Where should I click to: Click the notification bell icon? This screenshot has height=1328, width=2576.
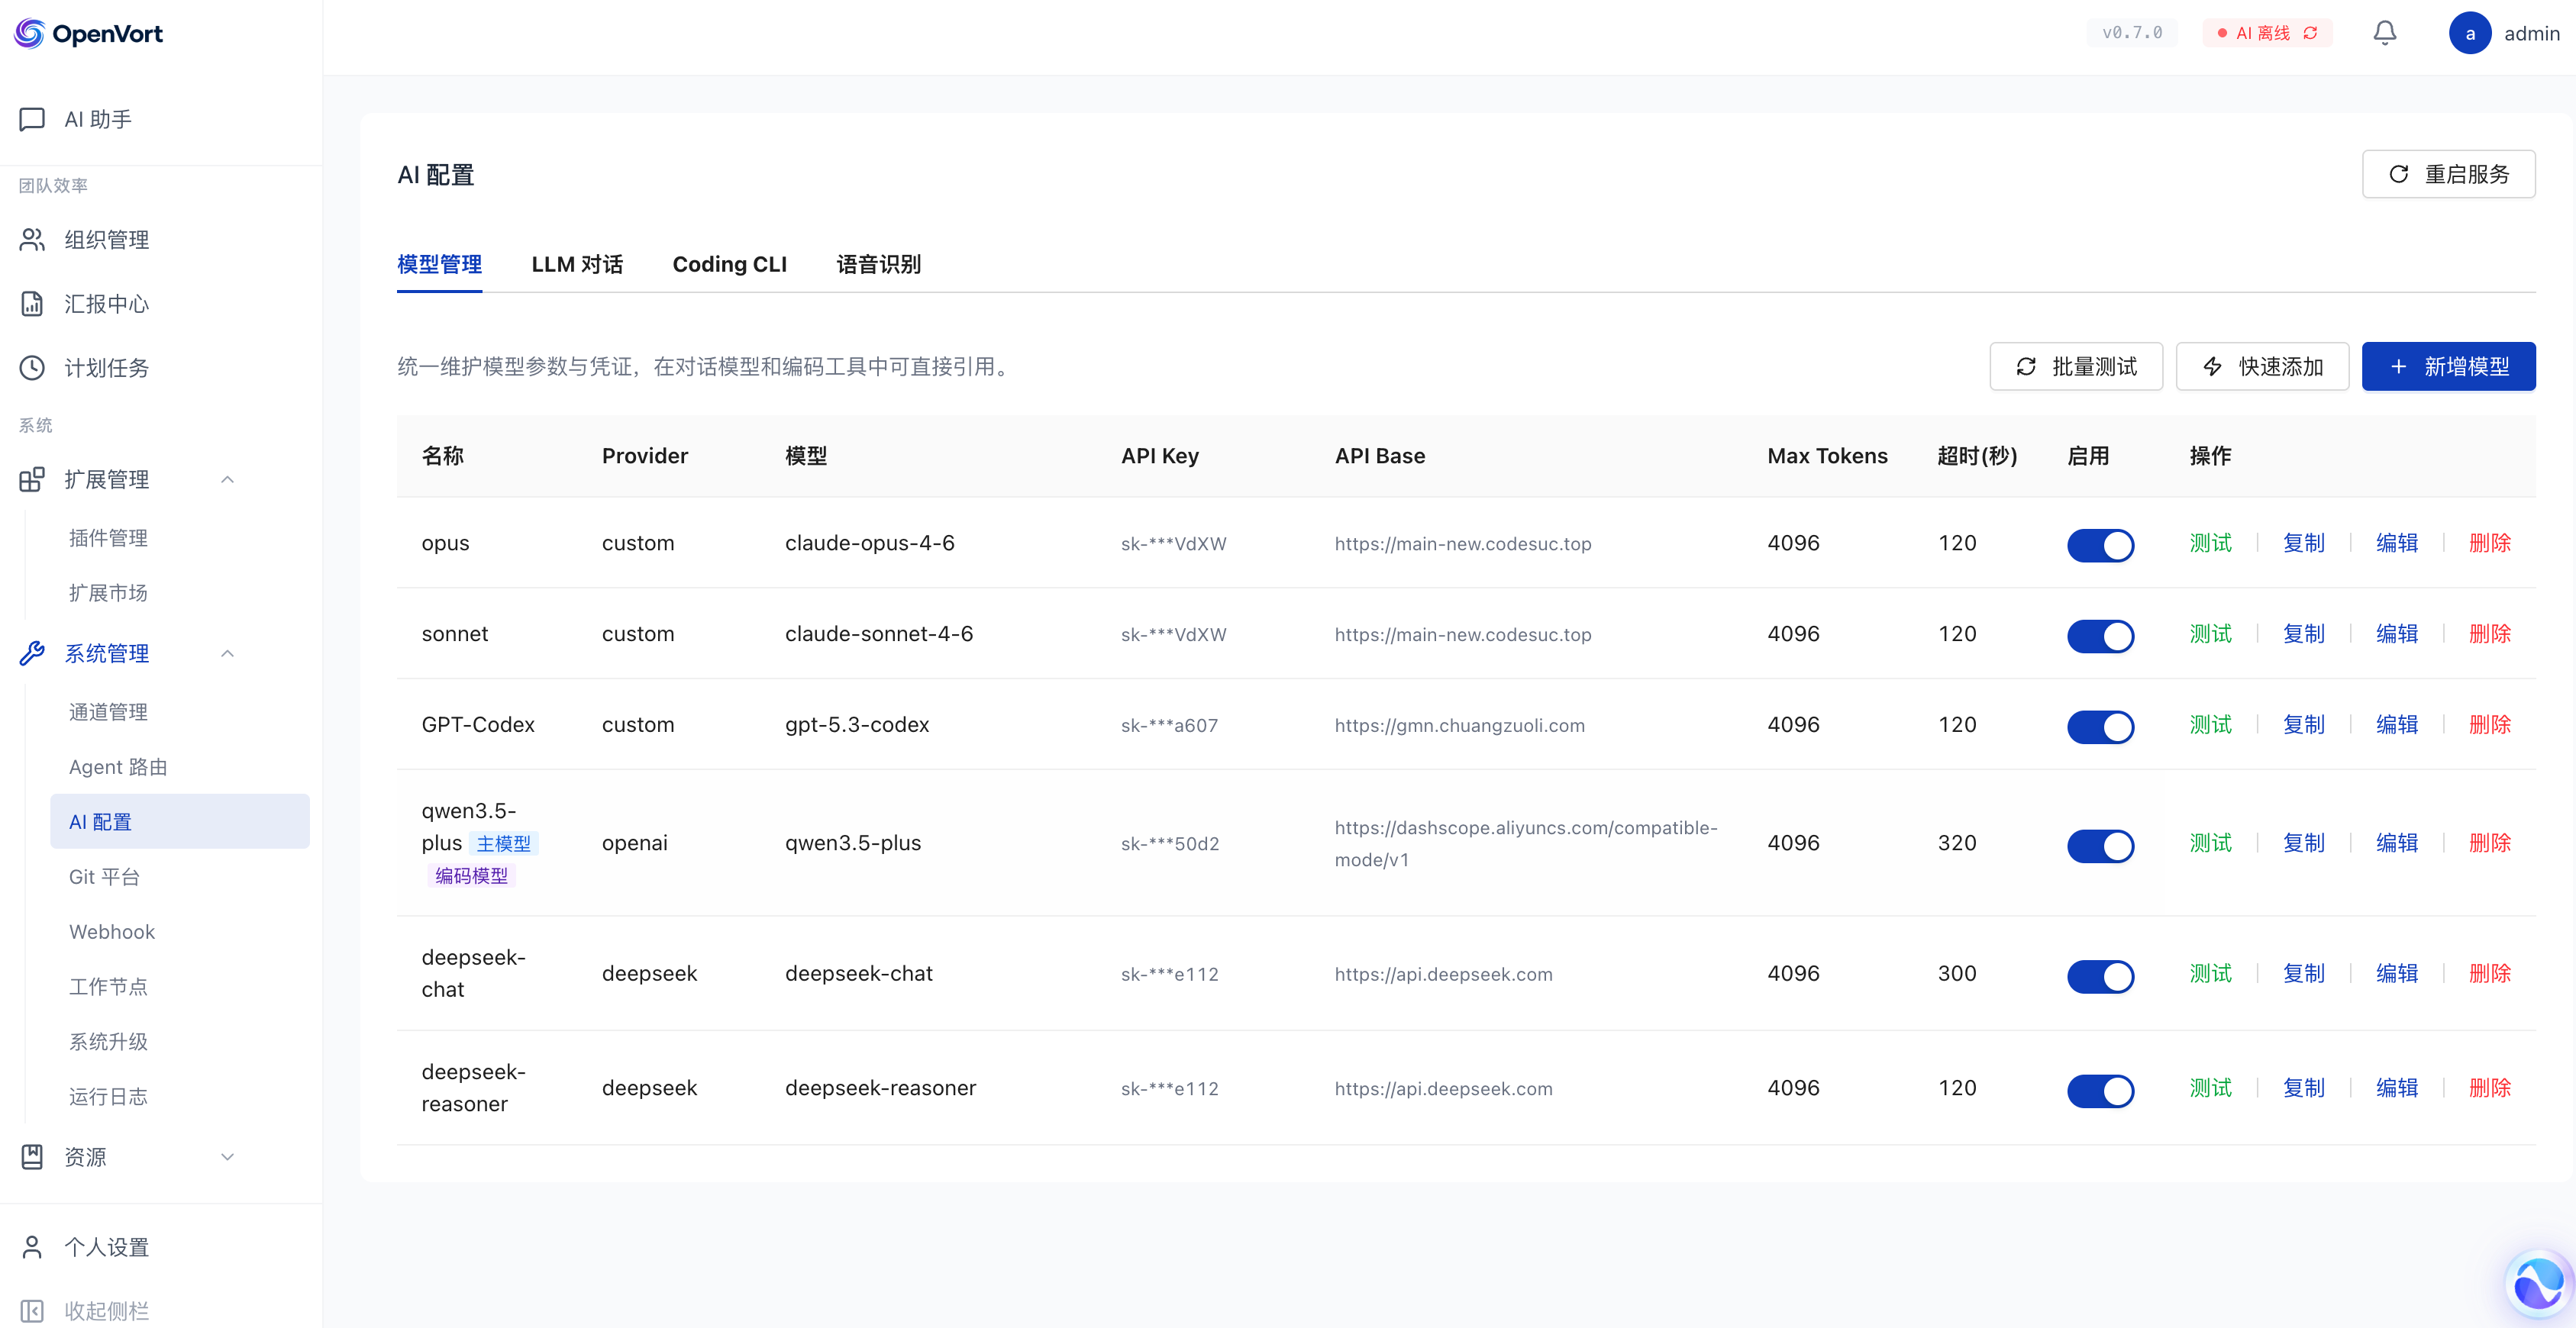click(2384, 33)
